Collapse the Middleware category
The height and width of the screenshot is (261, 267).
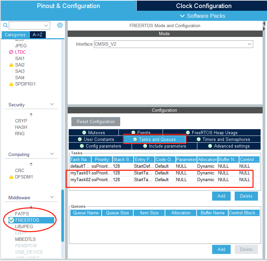pyautogui.click(x=52, y=197)
